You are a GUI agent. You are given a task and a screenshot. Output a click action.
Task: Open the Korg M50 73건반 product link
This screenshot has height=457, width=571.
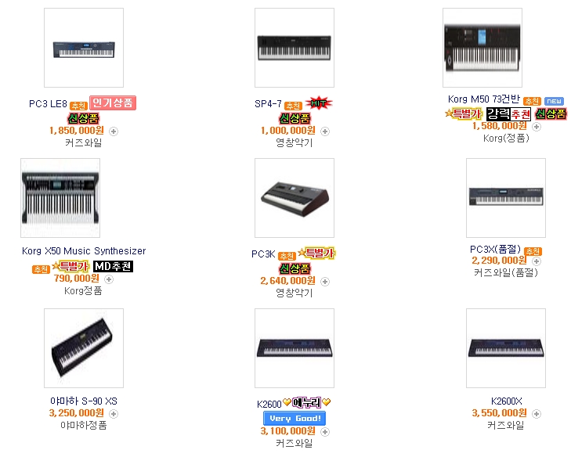[483, 99]
